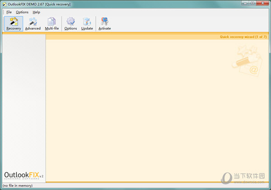Click the OutlookFIX title bar app icon
The height and width of the screenshot is (190, 271).
pos(5,5)
